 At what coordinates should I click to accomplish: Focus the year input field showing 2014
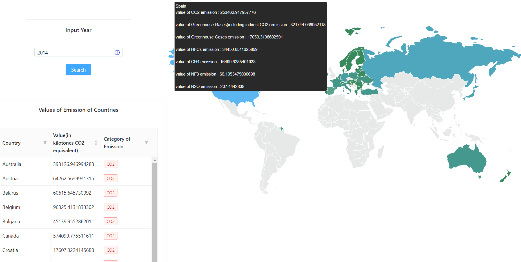[78, 53]
